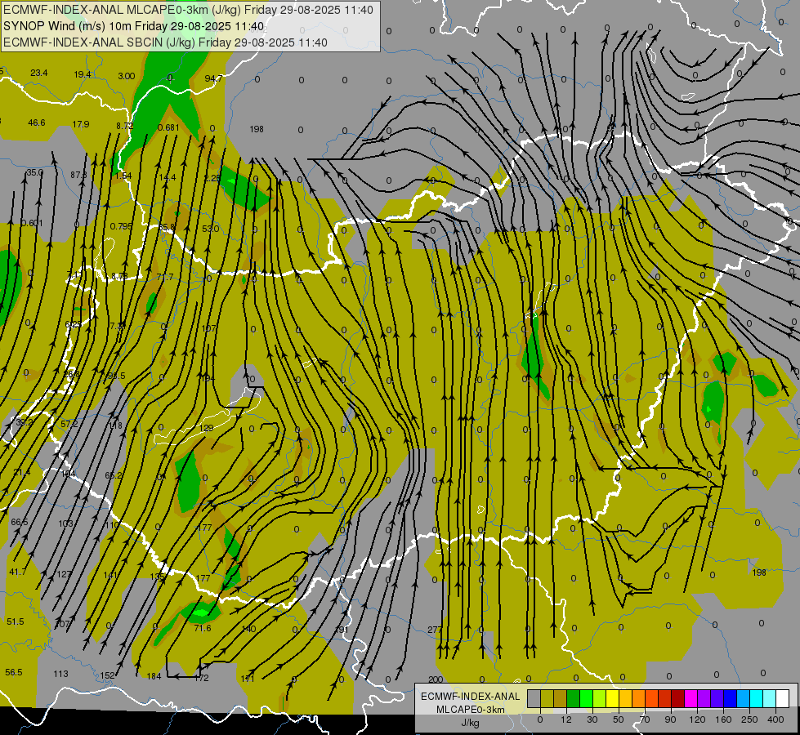Click the 'J/kg' unit label in the legend
This screenshot has width=800, height=735.
tap(470, 723)
